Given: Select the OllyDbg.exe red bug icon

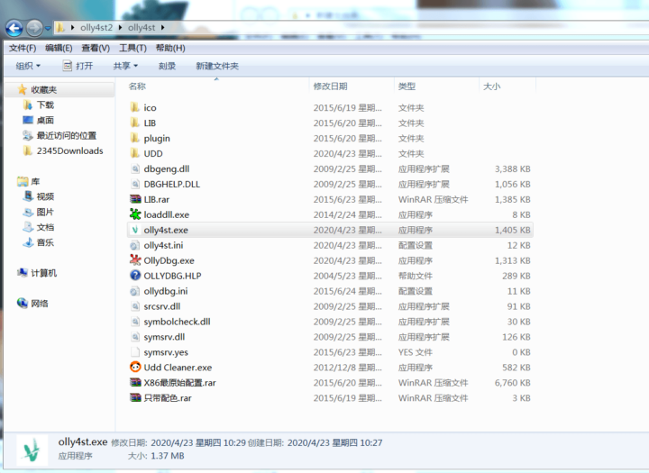Looking at the screenshot, I should (135, 260).
